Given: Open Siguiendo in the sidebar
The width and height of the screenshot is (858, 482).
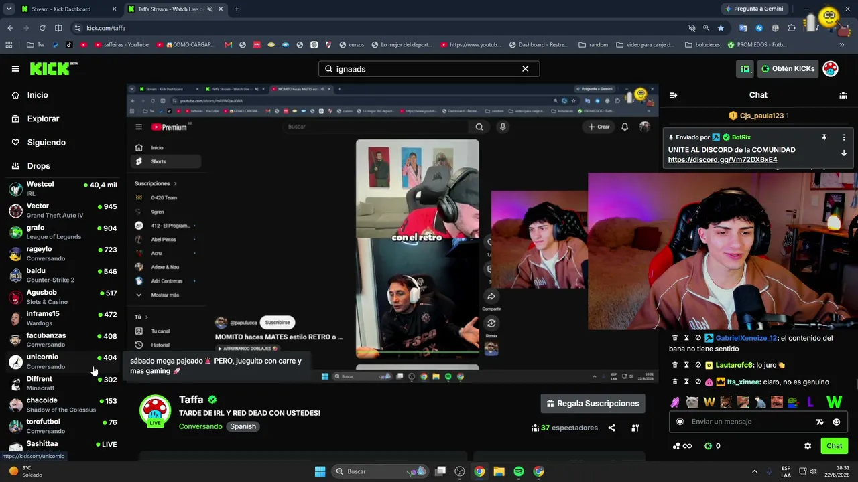Looking at the screenshot, I should click(x=46, y=142).
